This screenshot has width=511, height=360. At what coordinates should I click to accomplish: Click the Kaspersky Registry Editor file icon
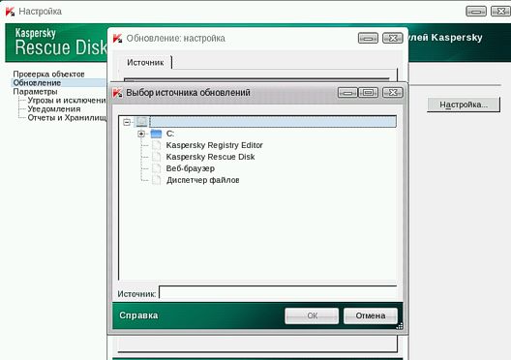pyautogui.click(x=157, y=145)
